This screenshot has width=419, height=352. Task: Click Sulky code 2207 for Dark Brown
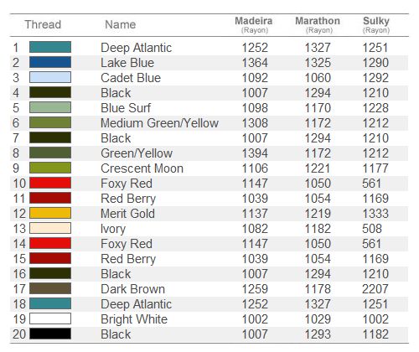click(375, 289)
